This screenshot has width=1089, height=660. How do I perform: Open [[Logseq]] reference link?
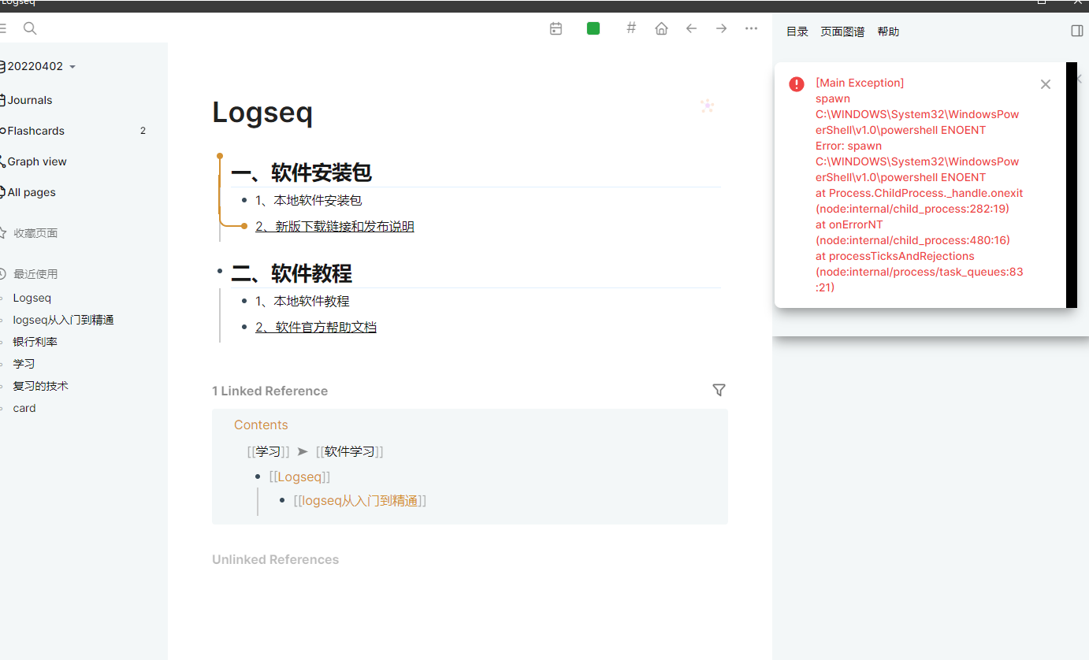(299, 476)
